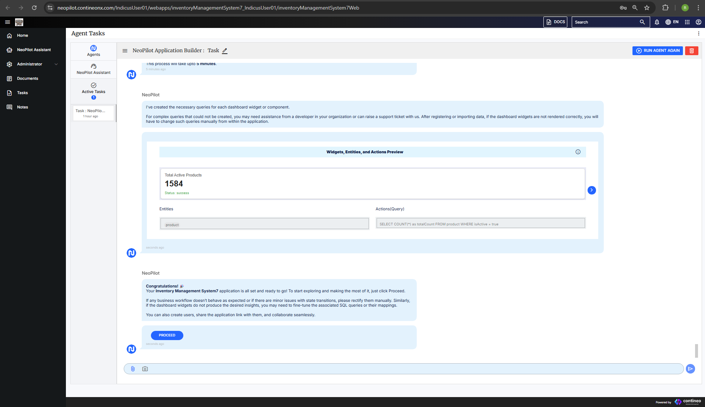Toggle the left navigation hamburger menu
Image resolution: width=705 pixels, height=407 pixels.
tap(7, 22)
